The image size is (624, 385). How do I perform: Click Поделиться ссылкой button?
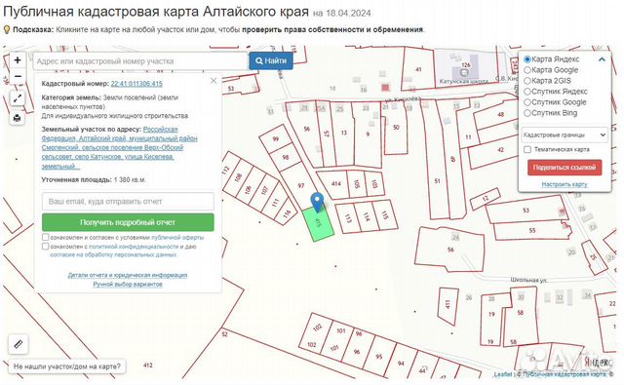coord(565,168)
